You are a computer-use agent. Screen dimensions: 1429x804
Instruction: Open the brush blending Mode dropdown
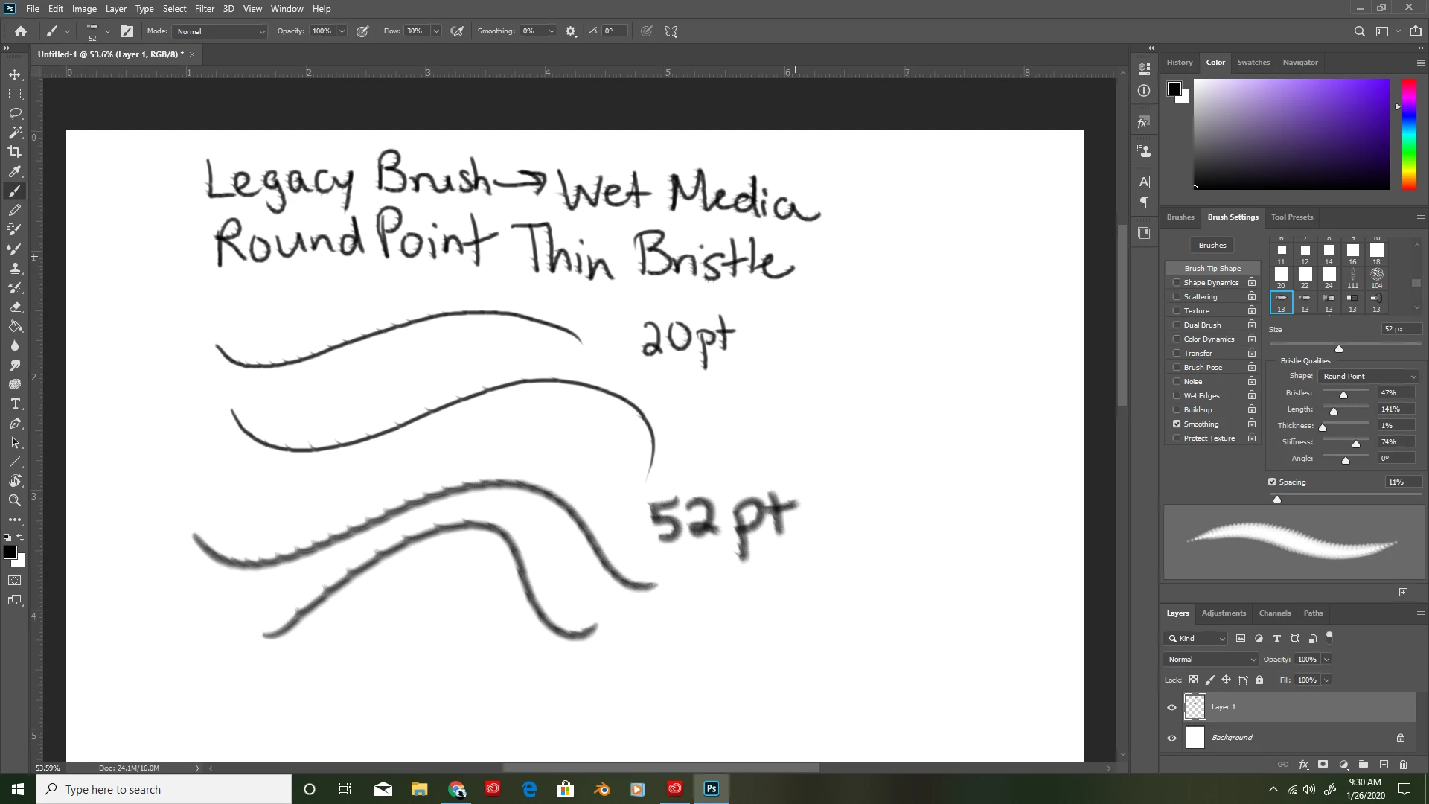pyautogui.click(x=220, y=31)
